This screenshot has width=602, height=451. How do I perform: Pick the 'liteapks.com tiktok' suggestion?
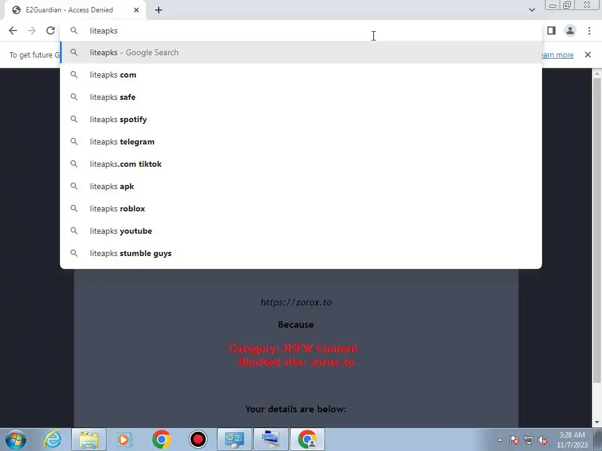301,164
